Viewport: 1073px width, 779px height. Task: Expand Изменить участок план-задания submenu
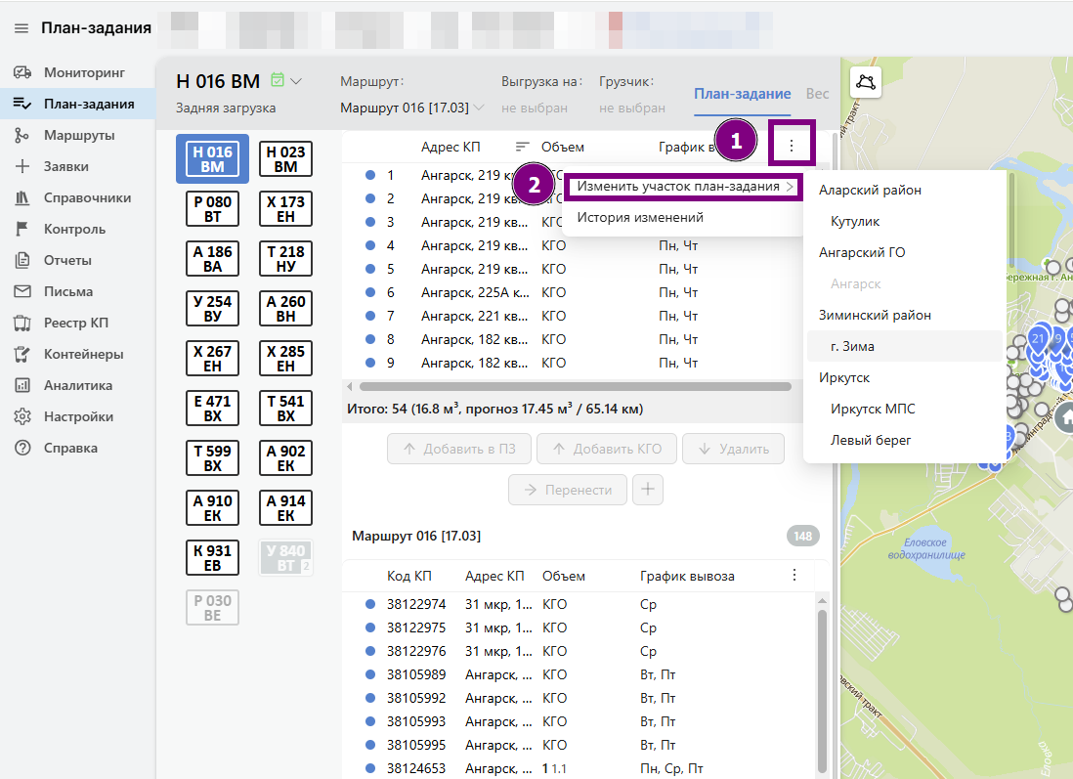tap(683, 186)
